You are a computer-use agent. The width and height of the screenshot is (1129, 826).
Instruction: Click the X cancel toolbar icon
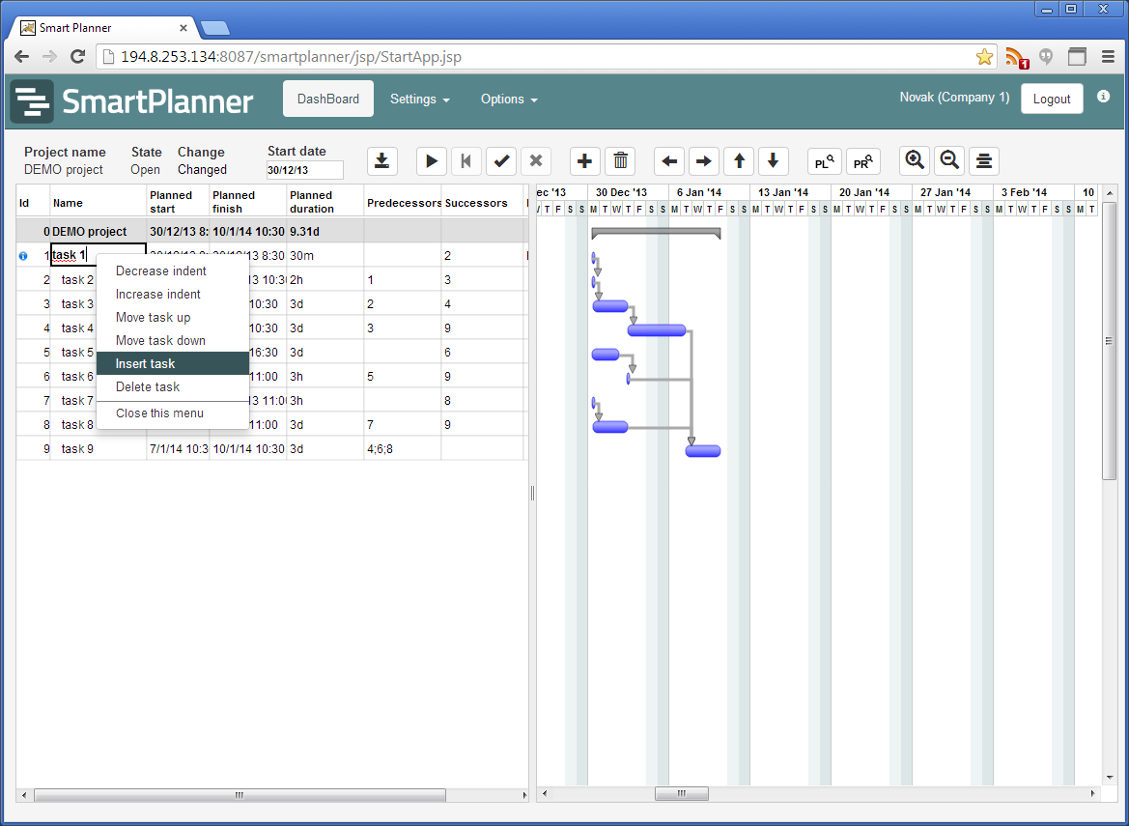(536, 160)
